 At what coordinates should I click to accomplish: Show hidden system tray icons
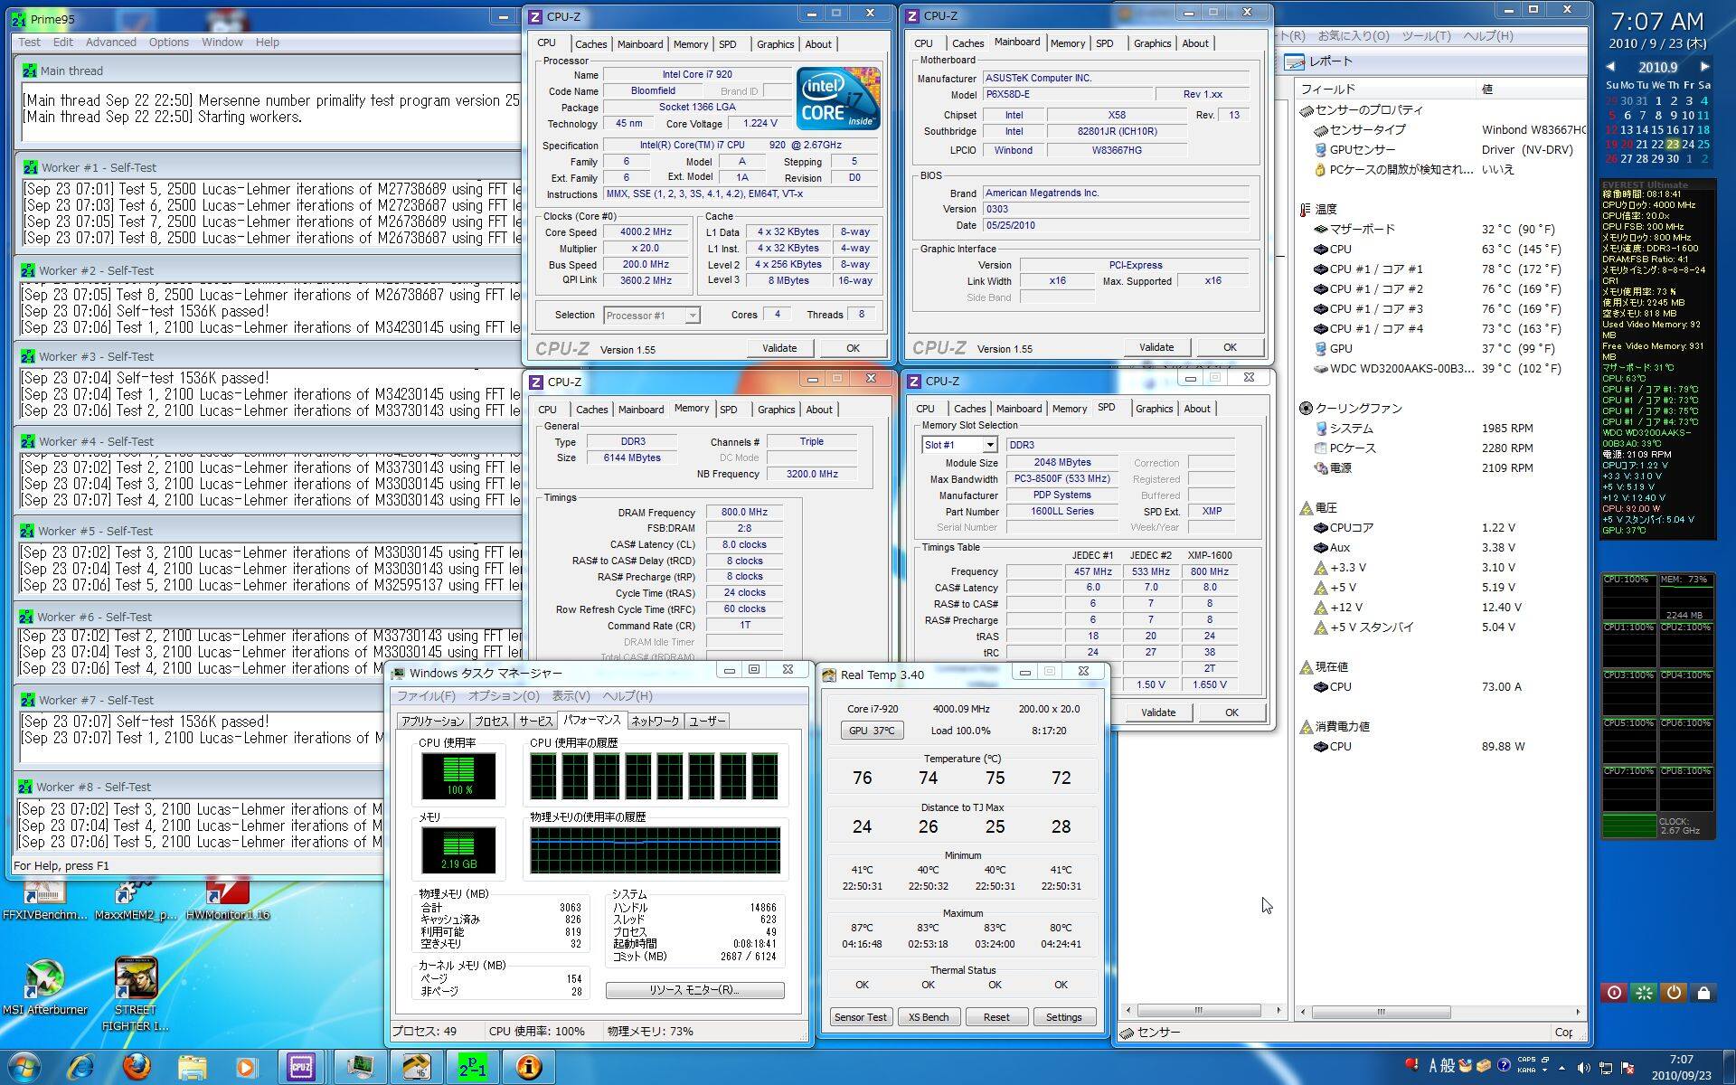click(1562, 1068)
